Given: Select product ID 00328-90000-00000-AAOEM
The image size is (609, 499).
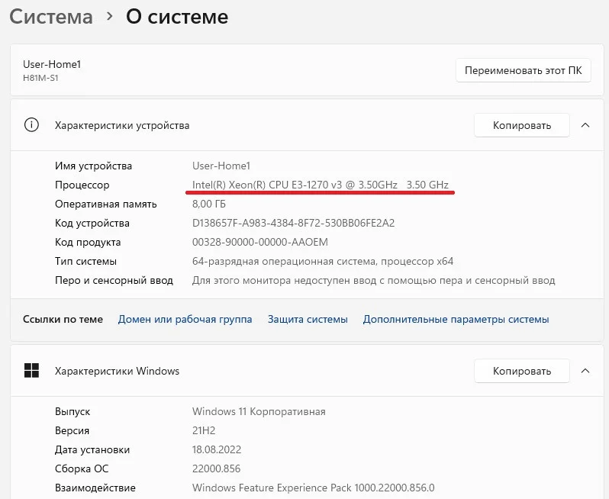Looking at the screenshot, I should (259, 242).
